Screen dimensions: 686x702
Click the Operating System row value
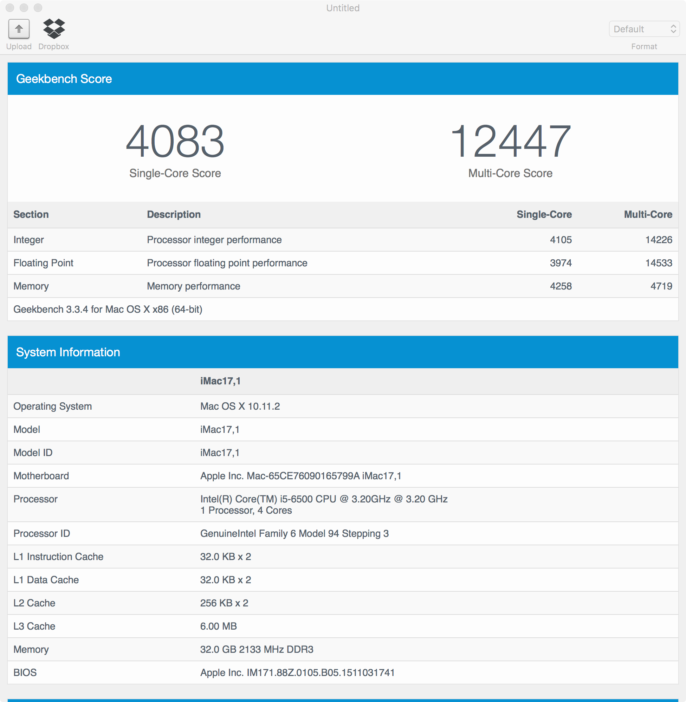(240, 406)
